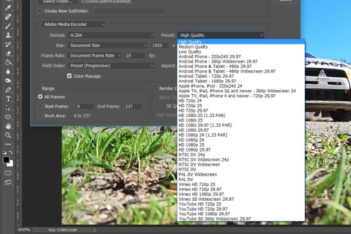Select the Type tool
351x234 pixels.
8,99
